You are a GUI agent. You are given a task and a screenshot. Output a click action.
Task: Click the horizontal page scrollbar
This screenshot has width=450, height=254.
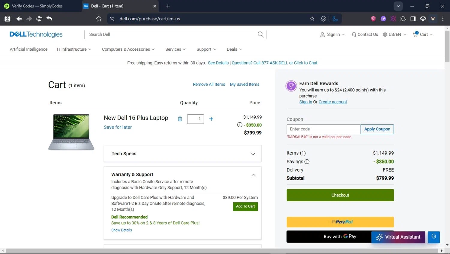(x=222, y=251)
